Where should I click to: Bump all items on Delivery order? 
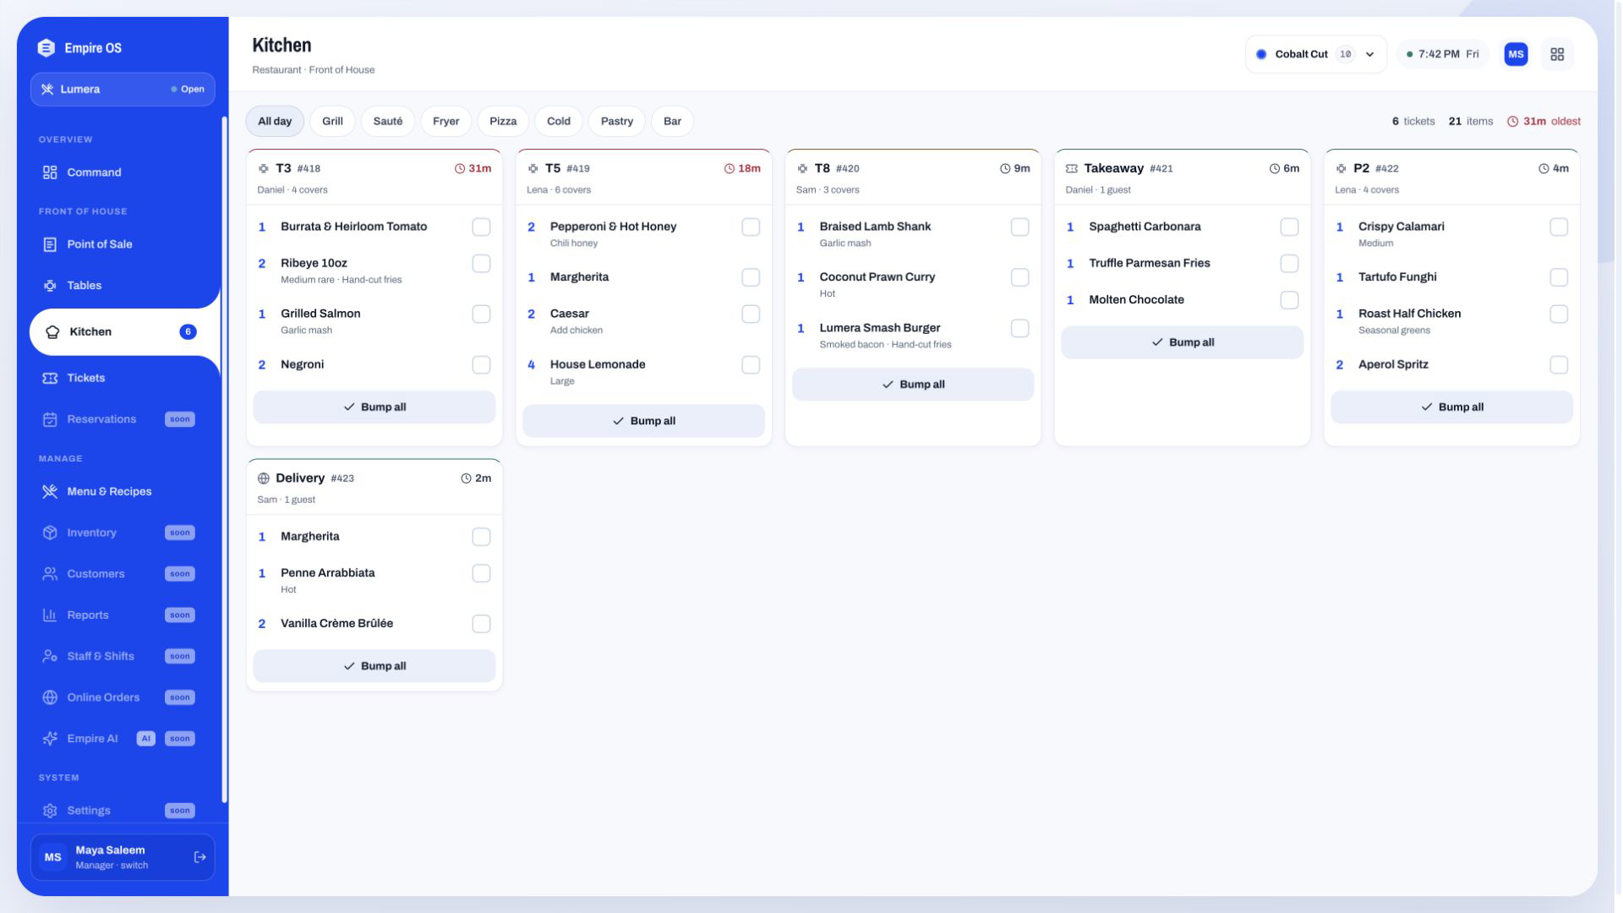click(x=374, y=666)
